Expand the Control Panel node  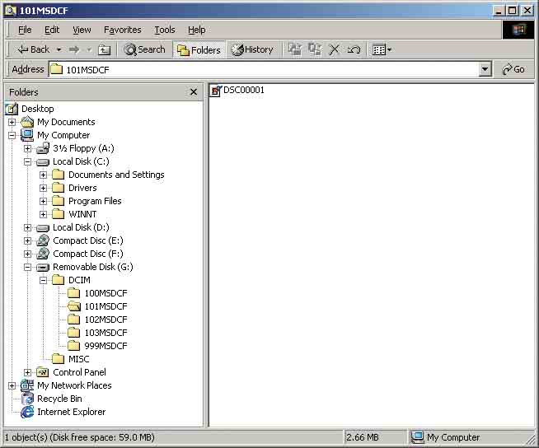click(x=27, y=372)
